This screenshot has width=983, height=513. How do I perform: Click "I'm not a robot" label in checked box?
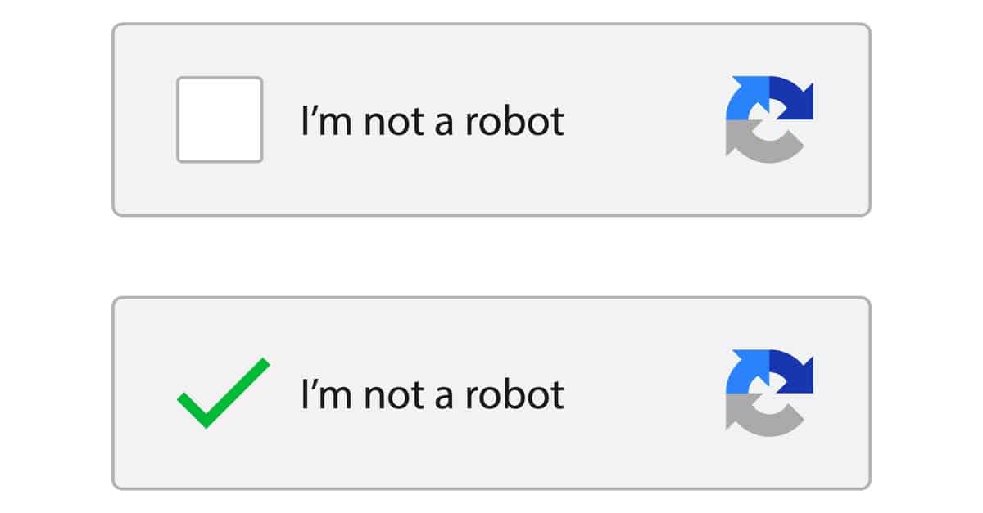click(x=433, y=394)
